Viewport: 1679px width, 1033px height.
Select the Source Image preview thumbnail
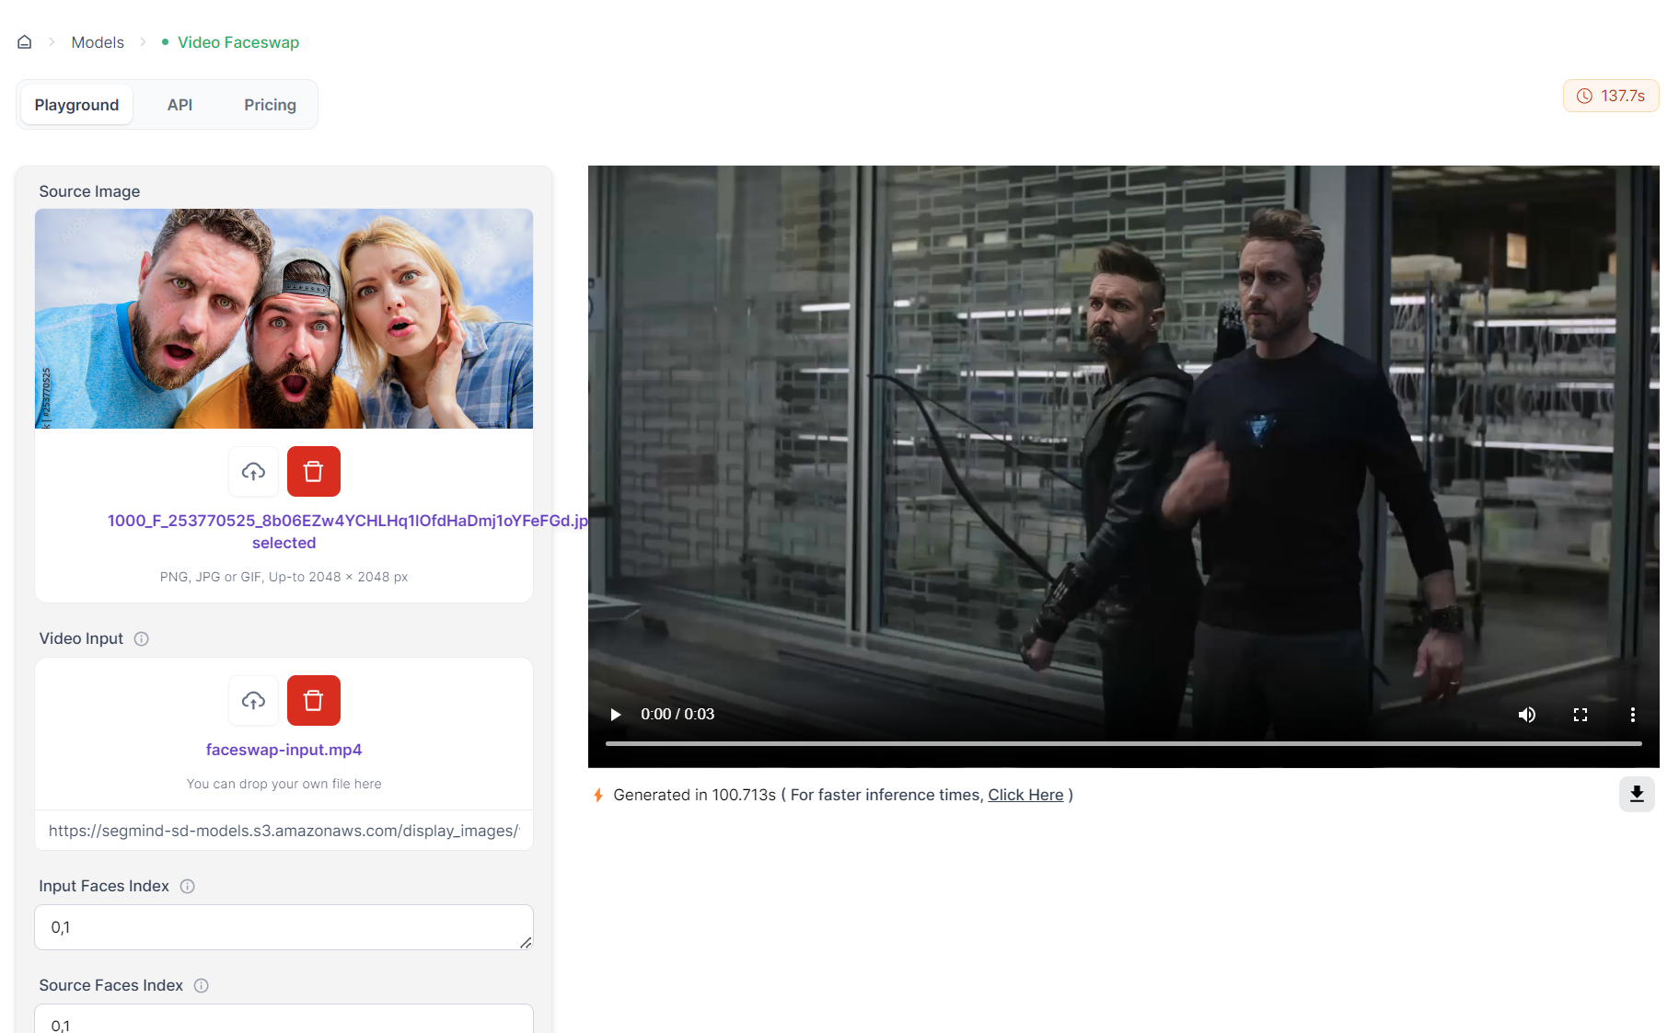tap(284, 318)
